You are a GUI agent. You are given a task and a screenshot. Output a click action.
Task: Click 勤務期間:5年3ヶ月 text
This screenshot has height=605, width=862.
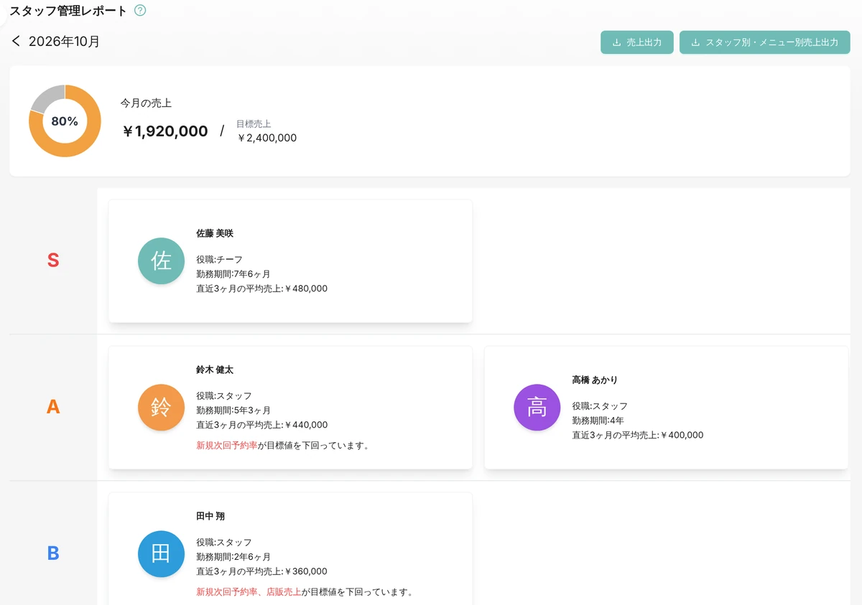coord(233,410)
